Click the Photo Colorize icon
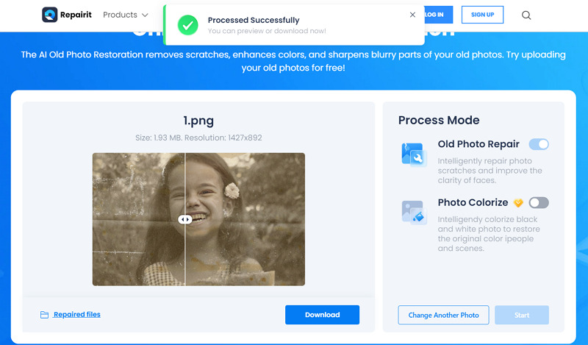 tap(412, 212)
